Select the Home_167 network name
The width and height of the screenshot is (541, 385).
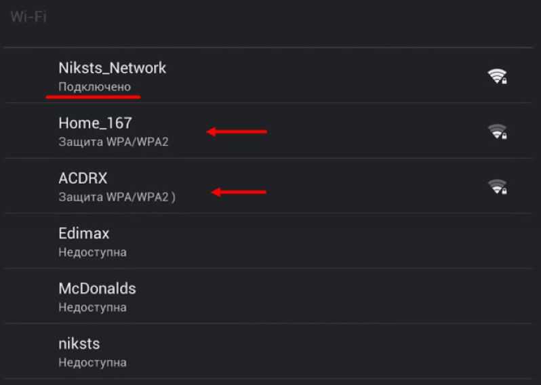point(95,123)
